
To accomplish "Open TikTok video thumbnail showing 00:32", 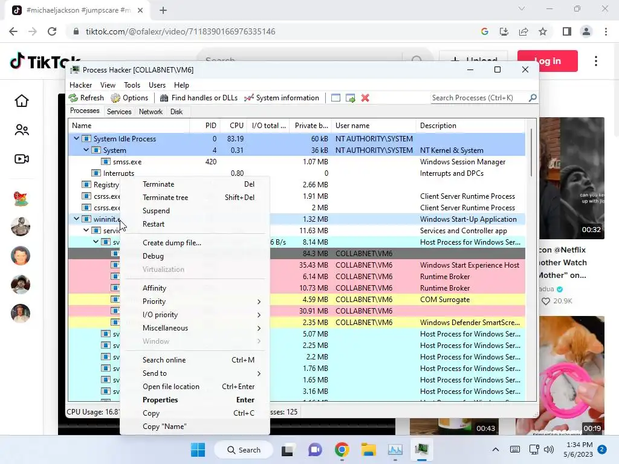I will (x=572, y=178).
